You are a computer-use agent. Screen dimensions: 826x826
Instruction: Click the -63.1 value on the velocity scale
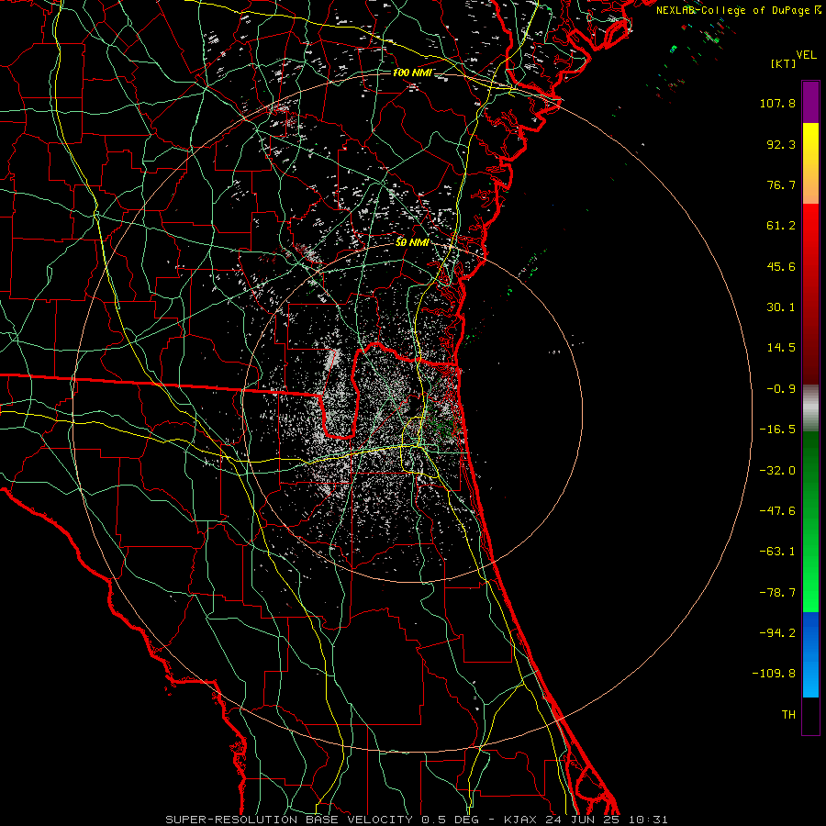pyautogui.click(x=777, y=552)
